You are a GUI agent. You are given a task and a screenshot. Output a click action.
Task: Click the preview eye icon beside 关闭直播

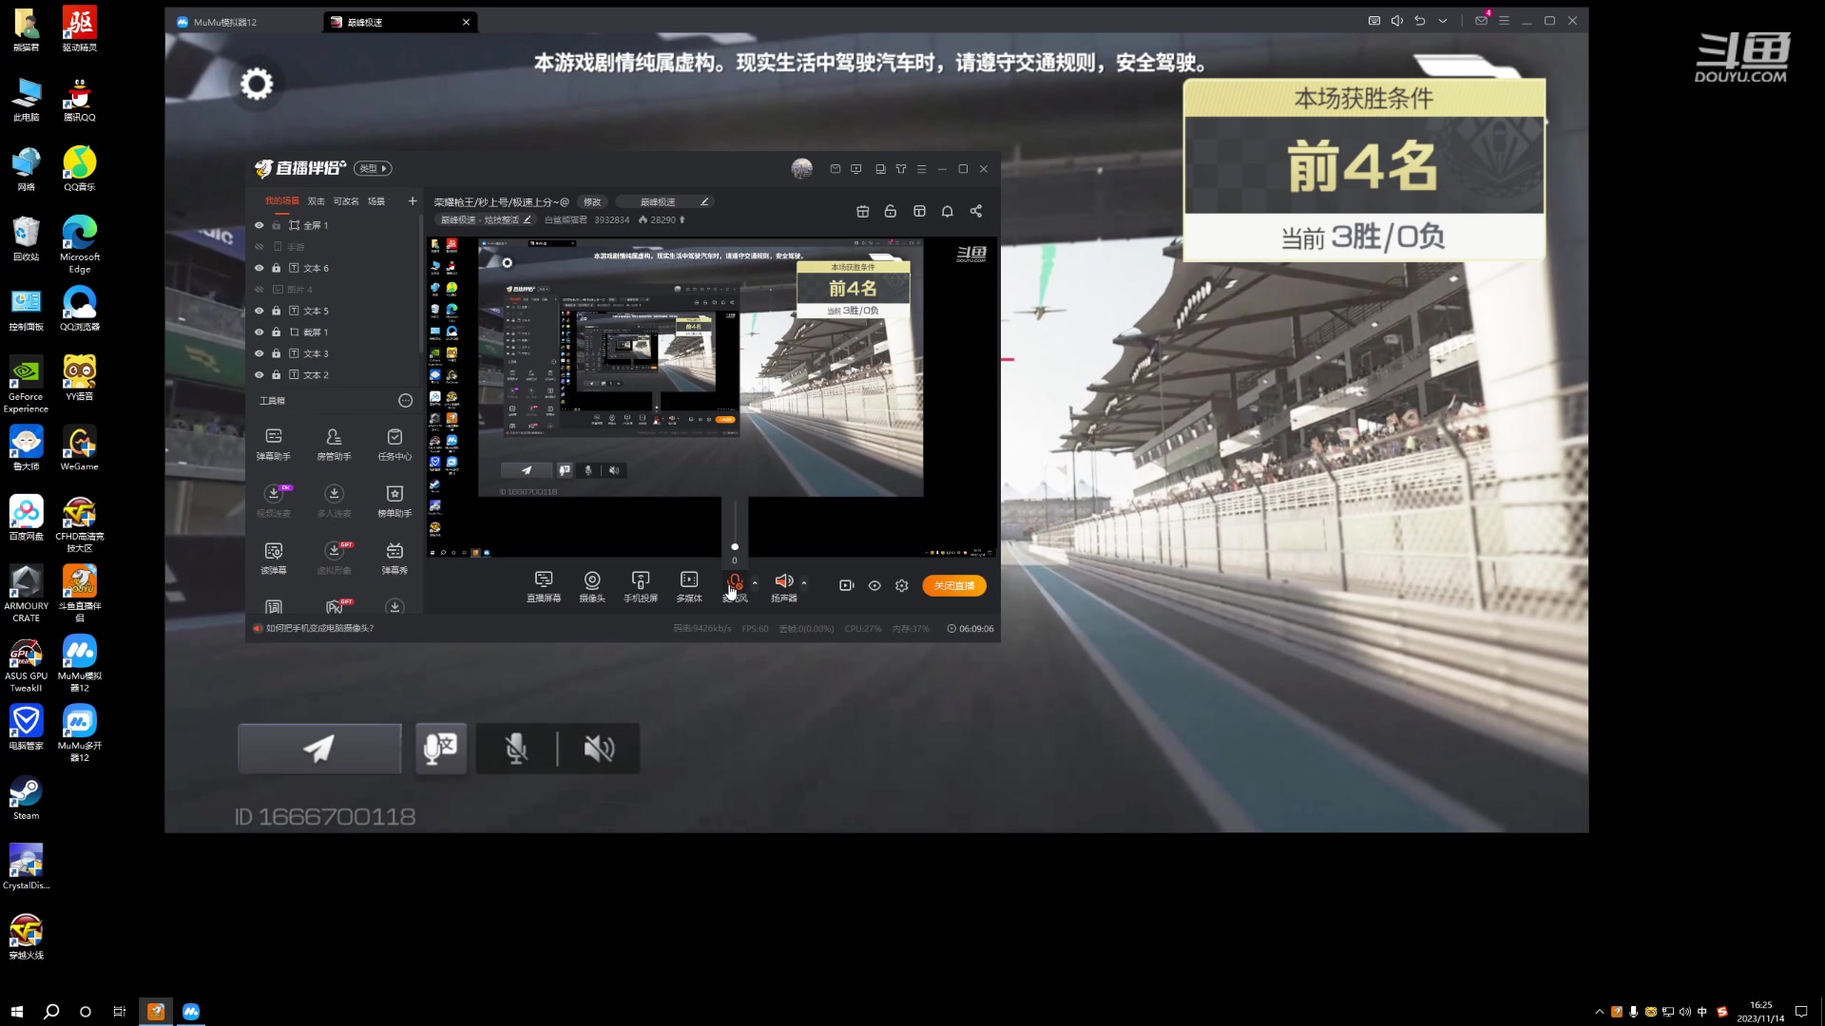pyautogui.click(x=874, y=585)
